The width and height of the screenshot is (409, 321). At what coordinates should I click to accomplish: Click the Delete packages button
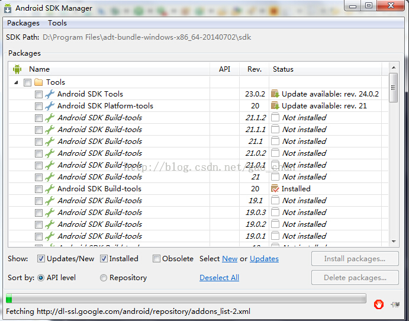click(x=355, y=277)
